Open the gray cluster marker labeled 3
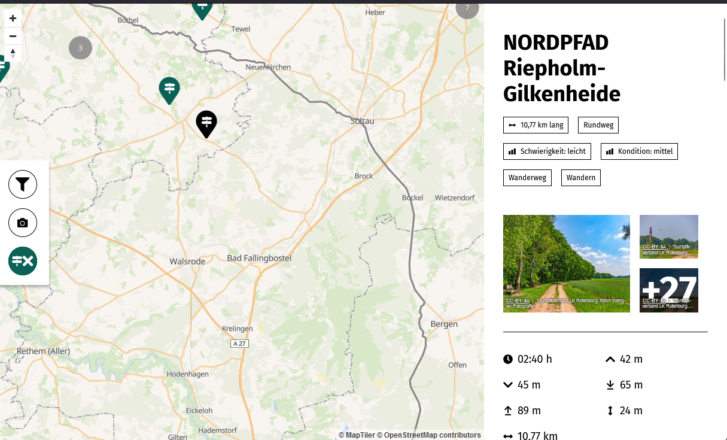This screenshot has height=440, width=727. (80, 48)
